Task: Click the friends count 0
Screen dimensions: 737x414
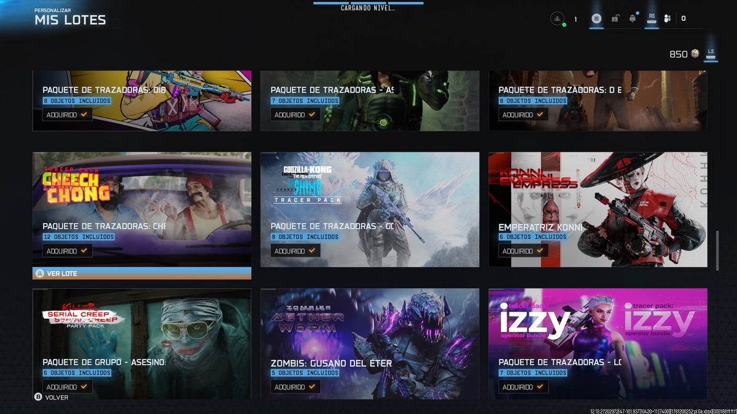Action: click(684, 19)
